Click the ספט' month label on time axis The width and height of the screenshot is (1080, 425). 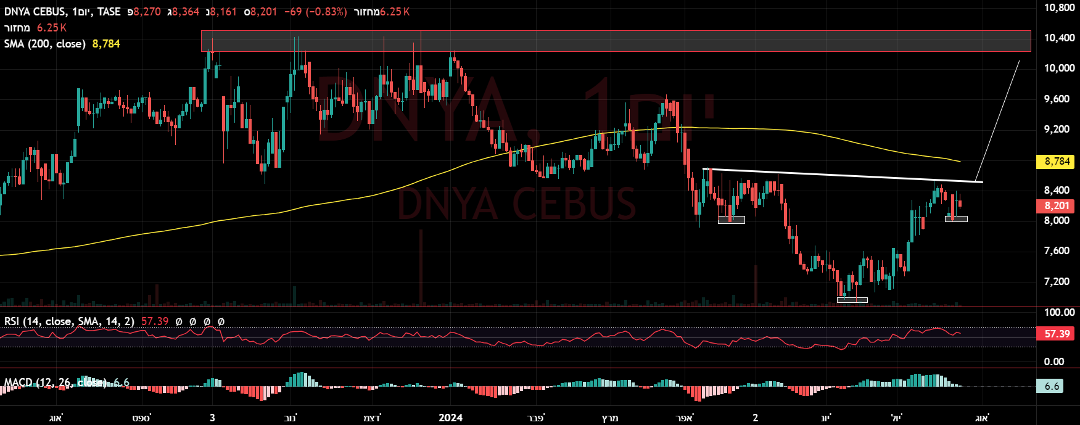[x=141, y=418]
